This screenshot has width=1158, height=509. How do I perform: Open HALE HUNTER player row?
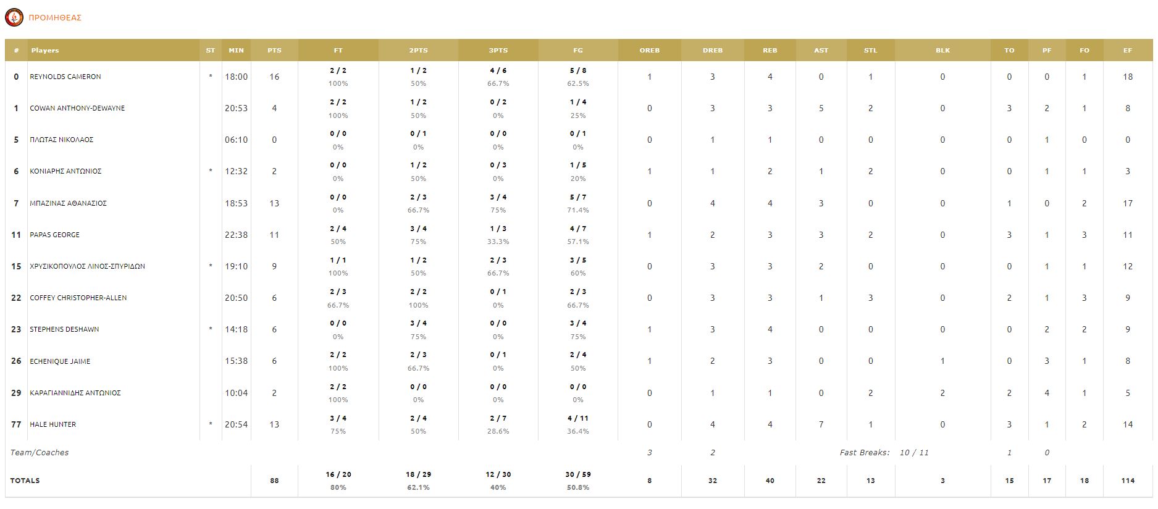pos(53,424)
